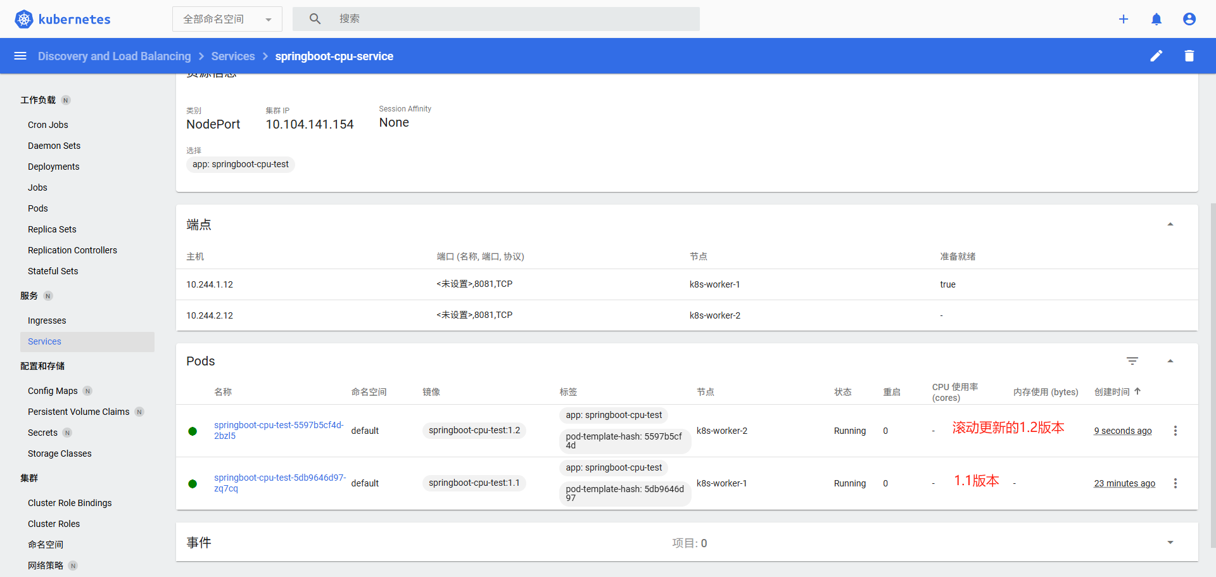This screenshot has width=1216, height=577.
Task: Select Services in sidebar
Action: (87, 341)
